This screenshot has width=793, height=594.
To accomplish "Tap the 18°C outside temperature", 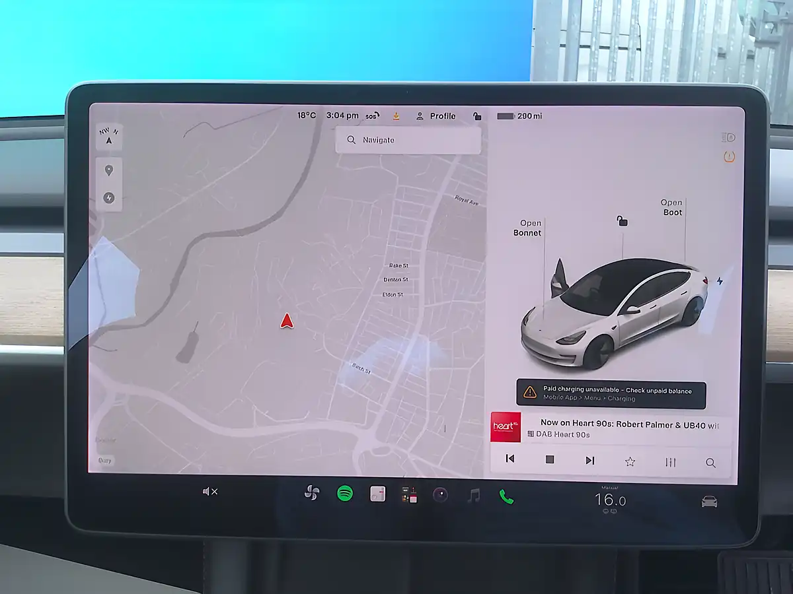I will point(307,115).
